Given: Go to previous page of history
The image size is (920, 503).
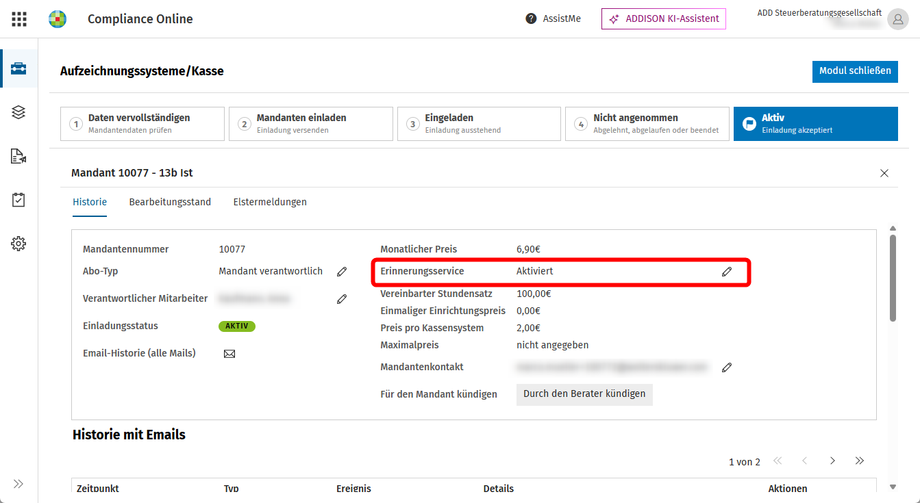Looking at the screenshot, I should click(805, 461).
